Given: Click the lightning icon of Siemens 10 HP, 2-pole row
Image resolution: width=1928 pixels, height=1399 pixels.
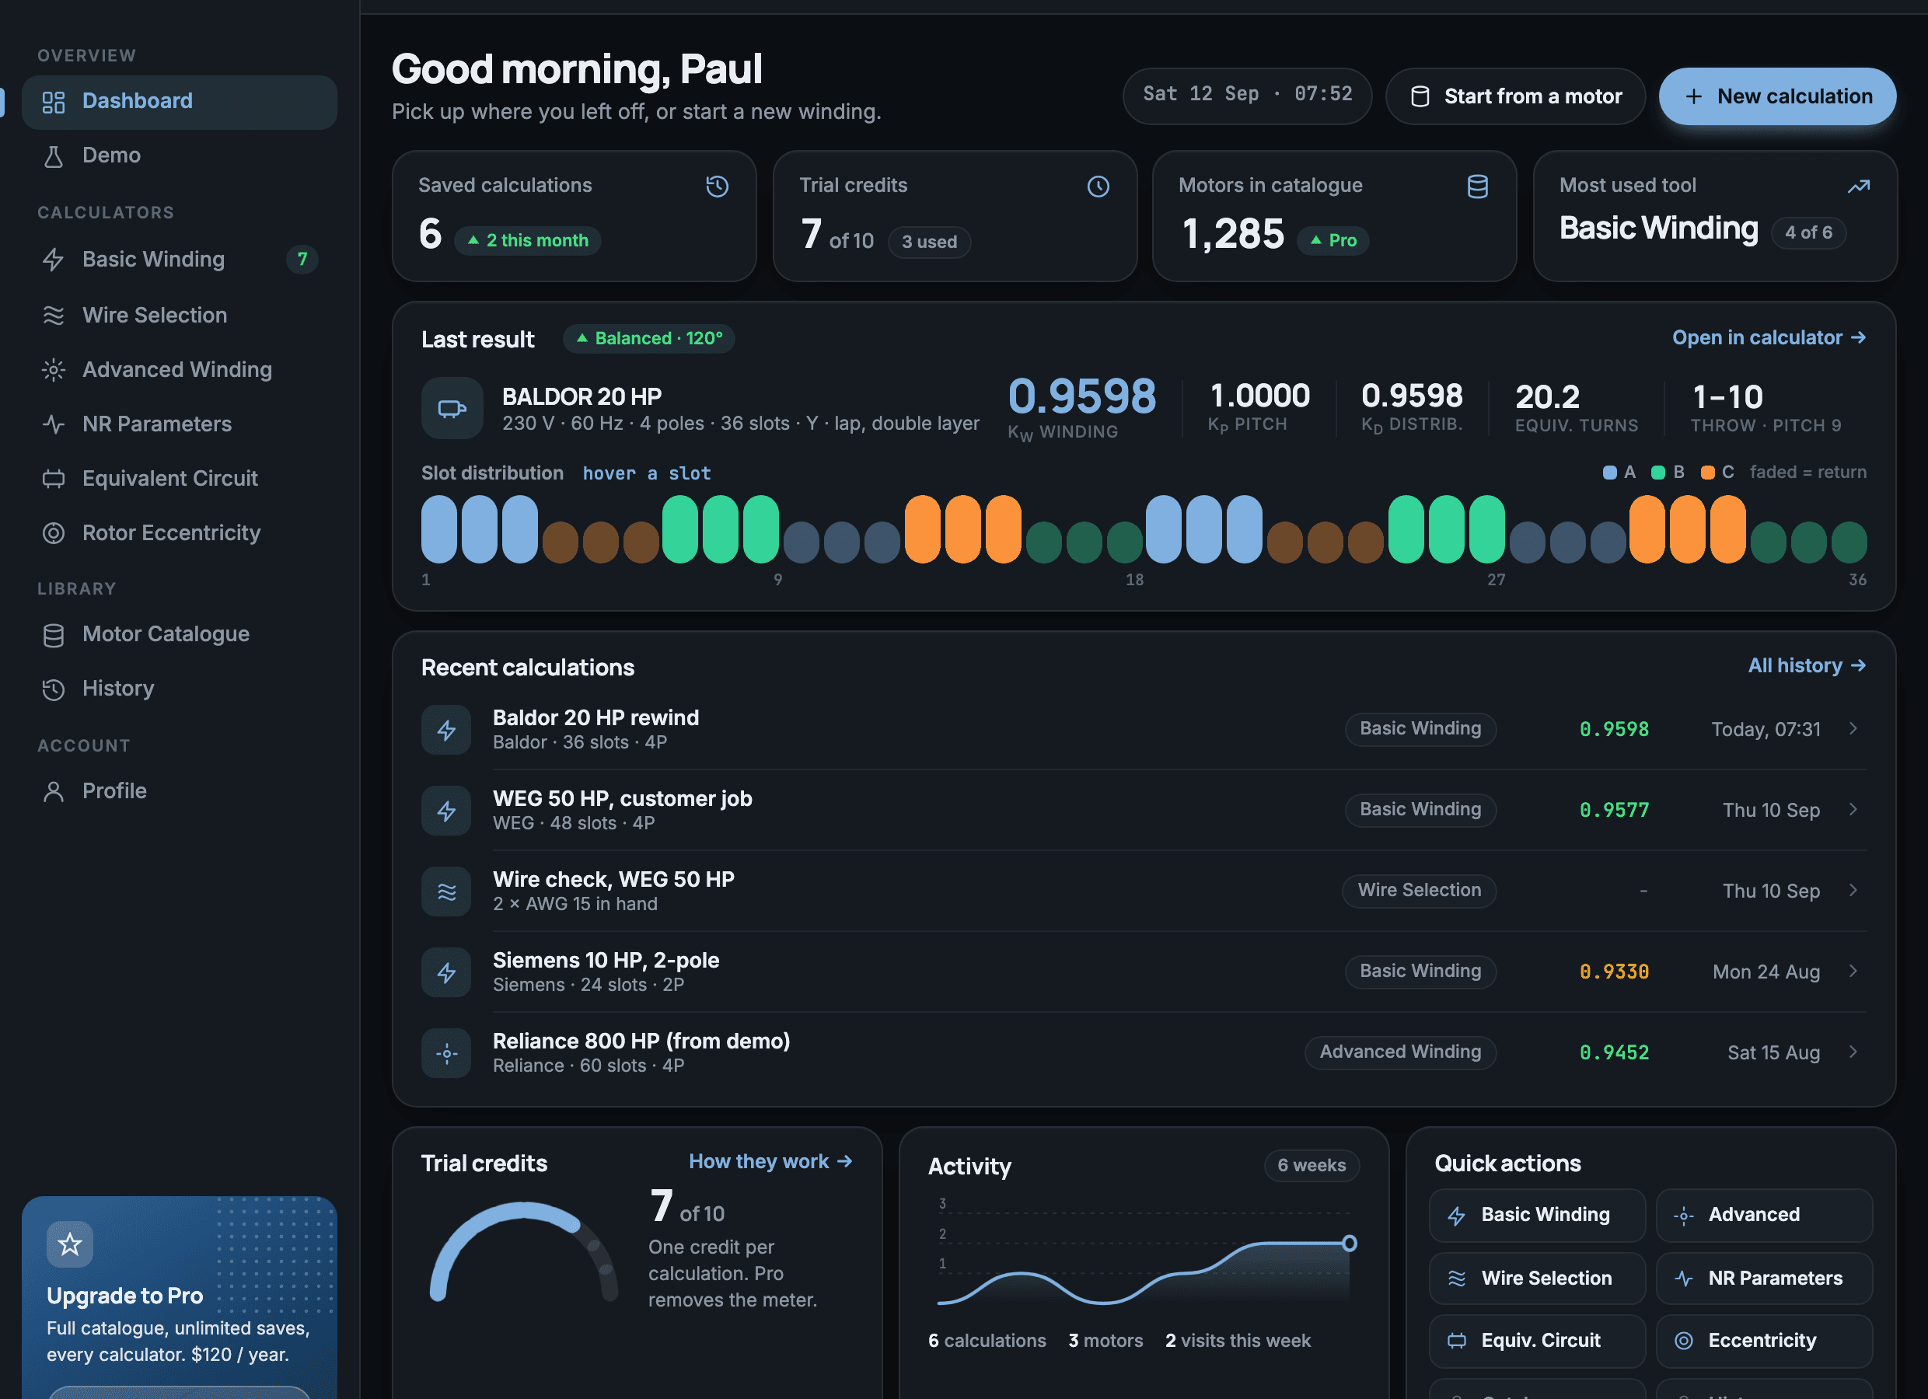Looking at the screenshot, I should [x=446, y=972].
